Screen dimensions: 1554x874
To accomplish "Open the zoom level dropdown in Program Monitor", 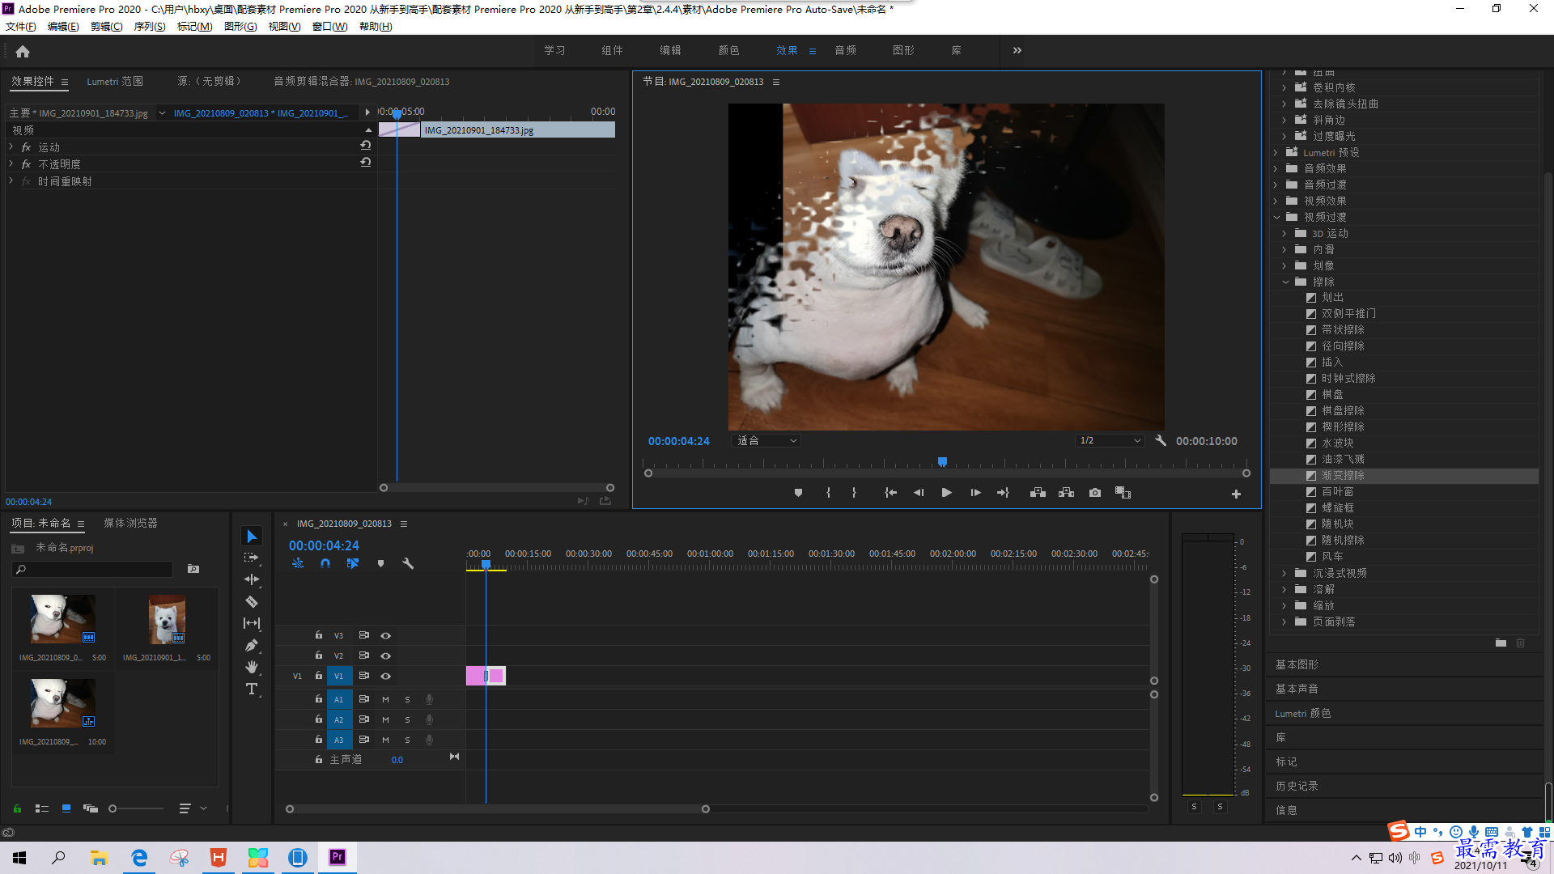I will (x=766, y=441).
